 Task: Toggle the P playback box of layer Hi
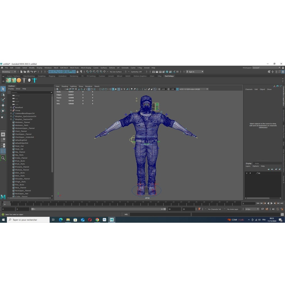[x=250, y=173]
